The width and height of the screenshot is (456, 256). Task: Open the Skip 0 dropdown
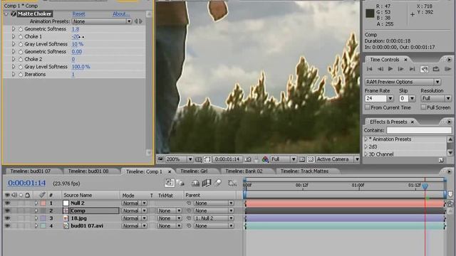click(407, 98)
